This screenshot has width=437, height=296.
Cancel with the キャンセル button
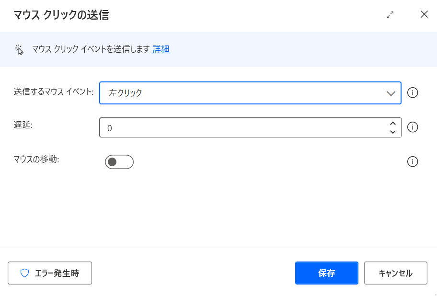coord(395,273)
